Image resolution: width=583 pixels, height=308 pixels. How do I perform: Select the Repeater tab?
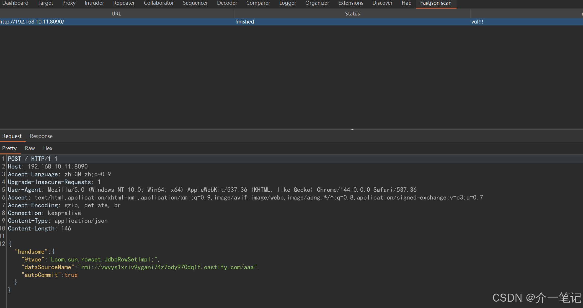click(124, 3)
